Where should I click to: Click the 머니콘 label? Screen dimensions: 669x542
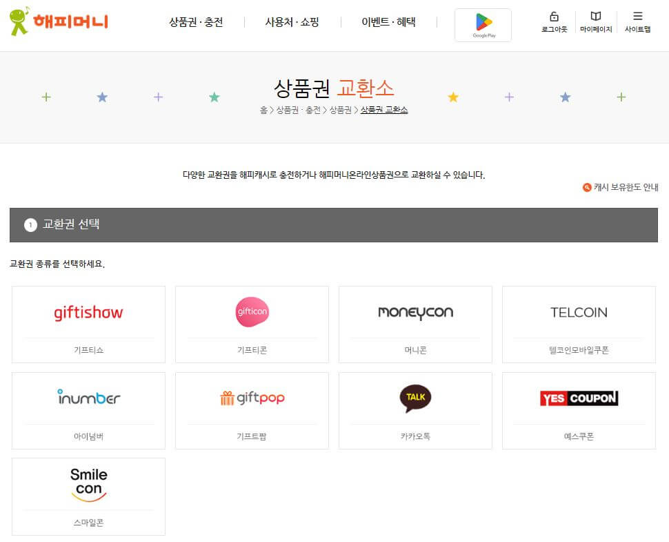point(416,350)
